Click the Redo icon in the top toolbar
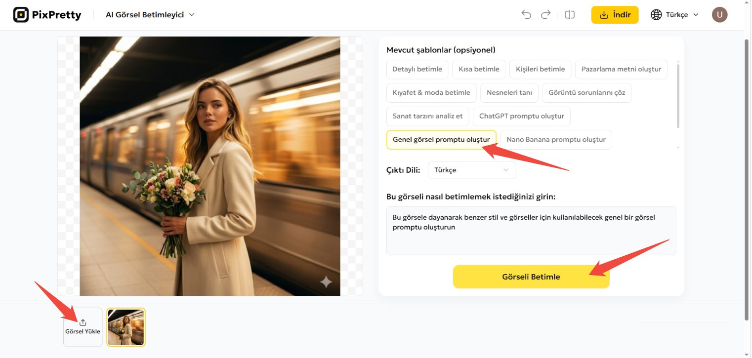 545,14
